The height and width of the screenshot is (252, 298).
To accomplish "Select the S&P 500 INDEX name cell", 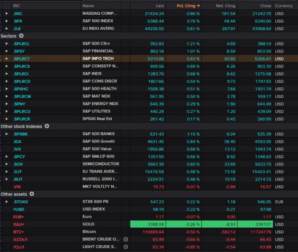I will [98, 21].
